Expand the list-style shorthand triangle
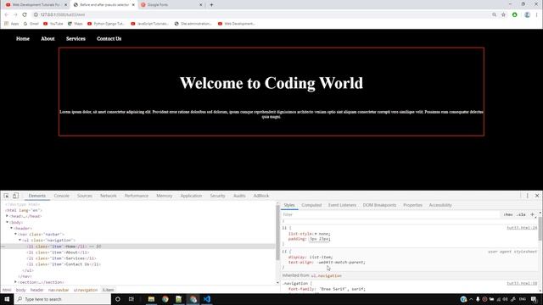This screenshot has width=543, height=305. pos(316,234)
